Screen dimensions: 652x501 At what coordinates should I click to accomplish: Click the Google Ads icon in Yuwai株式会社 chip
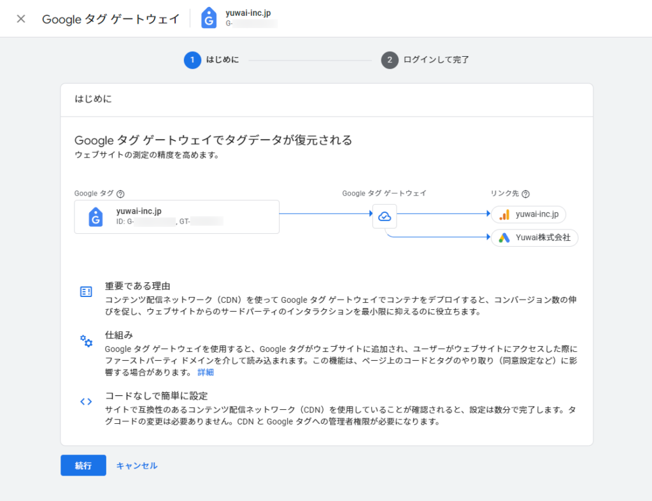(504, 238)
